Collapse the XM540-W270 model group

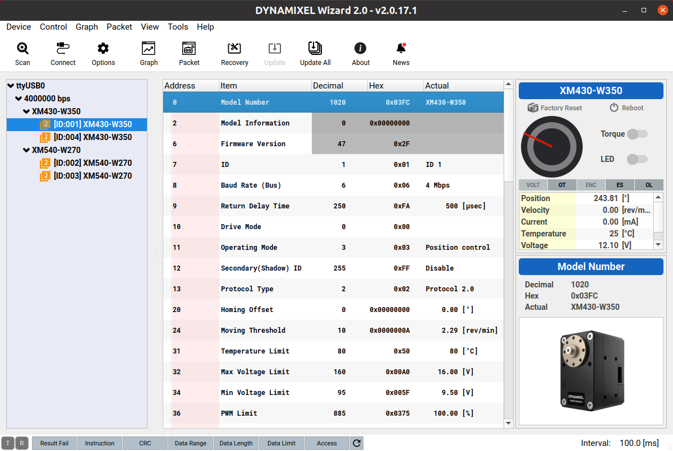[26, 150]
